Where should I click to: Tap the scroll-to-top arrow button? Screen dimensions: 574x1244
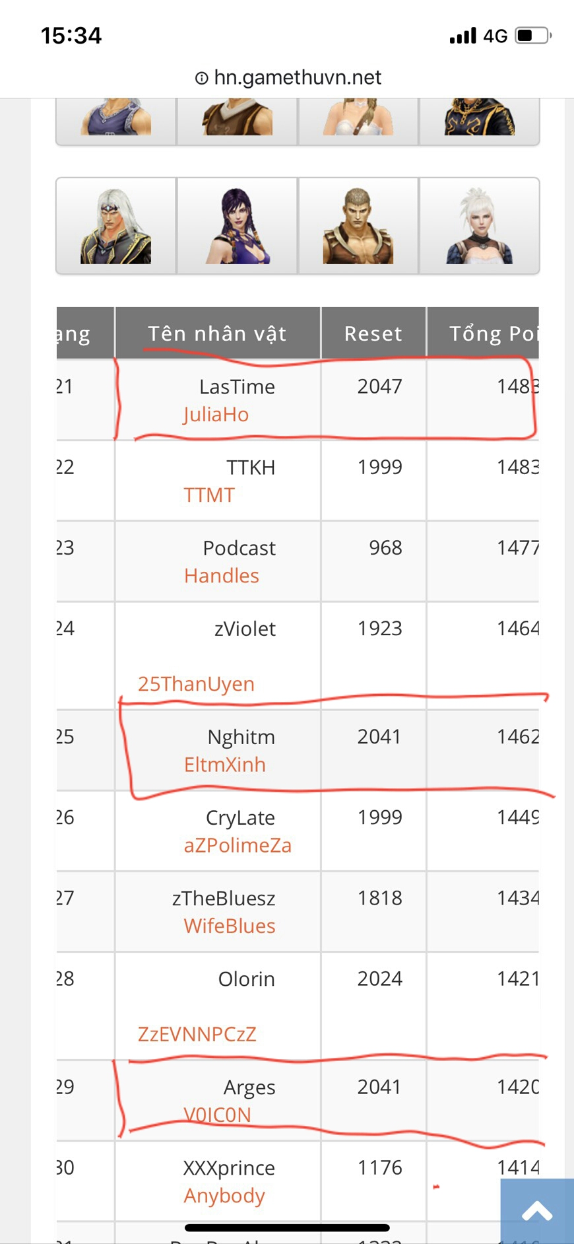tap(537, 1211)
